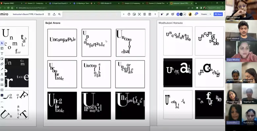Click the blue Share button

tap(218, 14)
